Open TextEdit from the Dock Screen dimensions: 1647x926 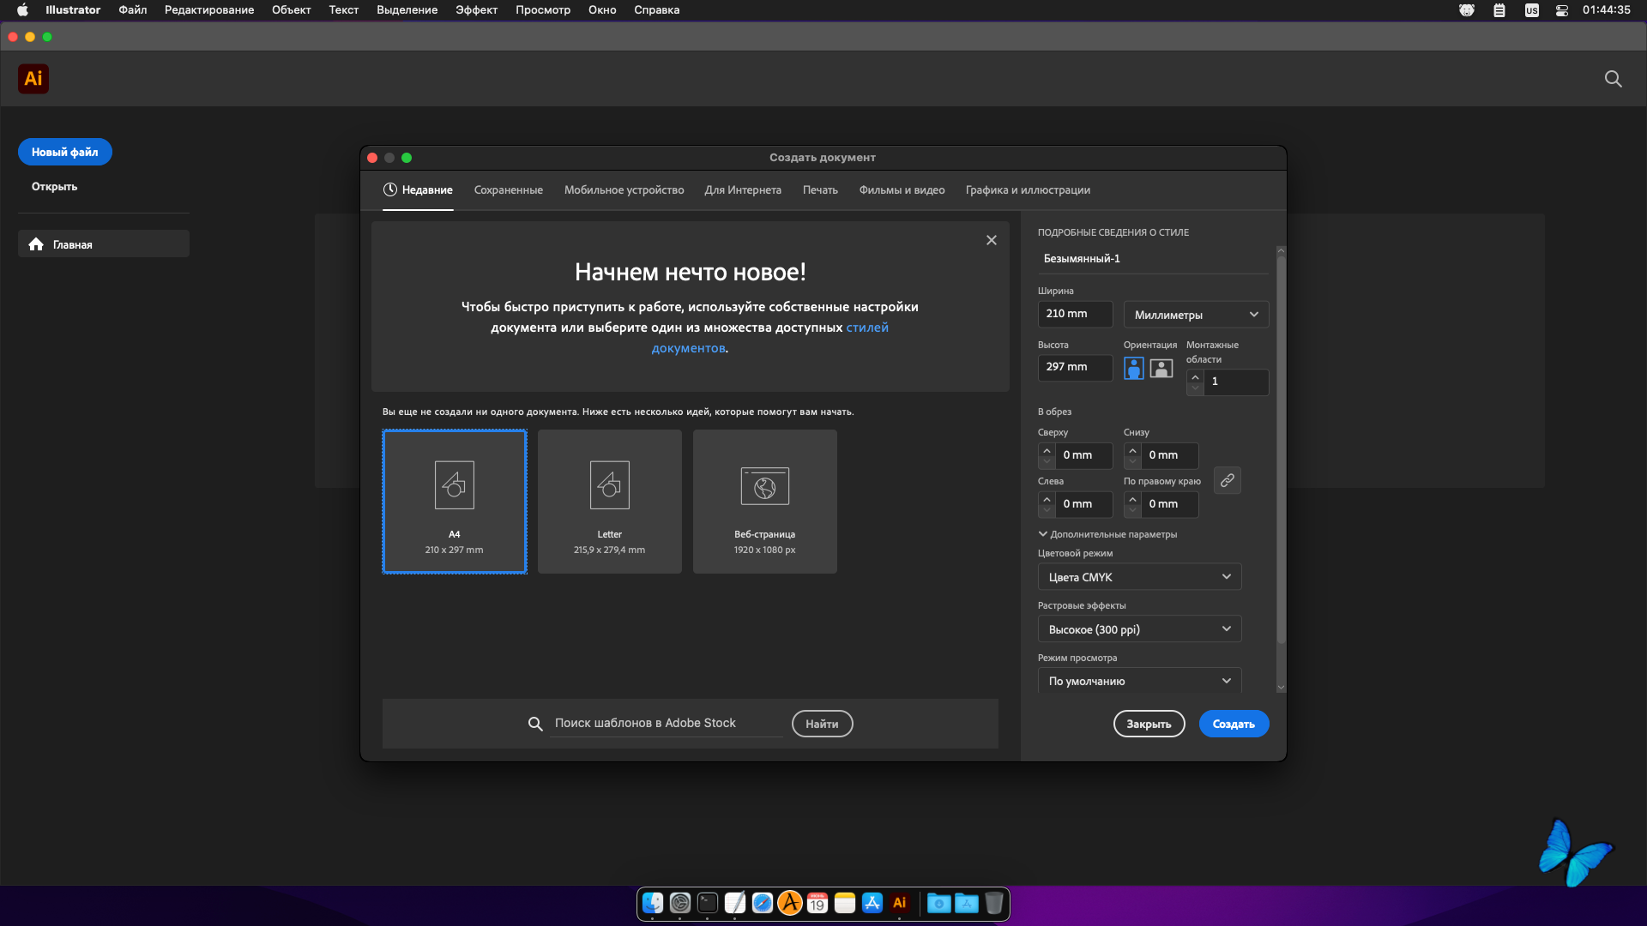[735, 903]
